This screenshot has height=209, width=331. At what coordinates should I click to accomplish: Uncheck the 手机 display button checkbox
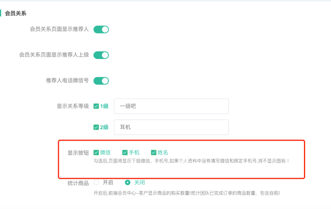tap(125, 152)
